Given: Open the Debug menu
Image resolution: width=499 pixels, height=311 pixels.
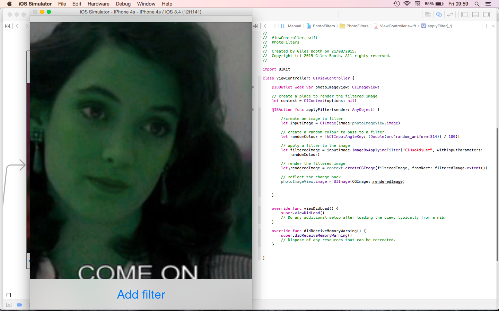Looking at the screenshot, I should pyautogui.click(x=123, y=4).
